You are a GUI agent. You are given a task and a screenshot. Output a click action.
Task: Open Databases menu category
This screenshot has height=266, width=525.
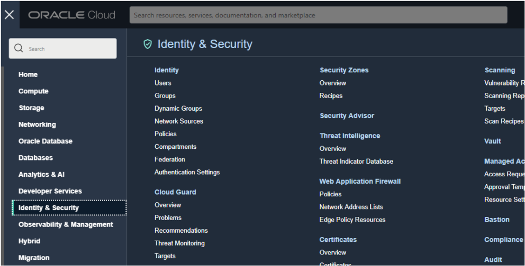click(35, 158)
